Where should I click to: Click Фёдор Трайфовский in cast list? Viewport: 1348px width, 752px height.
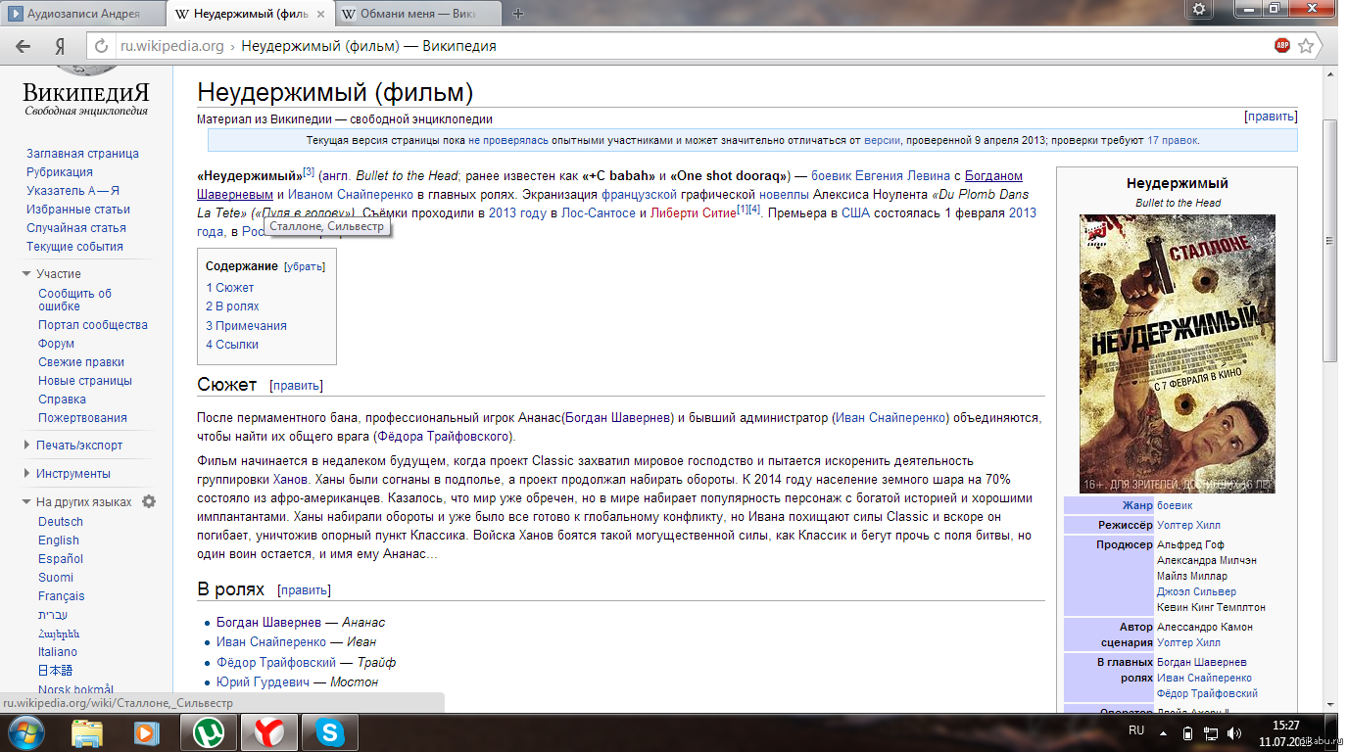click(278, 663)
